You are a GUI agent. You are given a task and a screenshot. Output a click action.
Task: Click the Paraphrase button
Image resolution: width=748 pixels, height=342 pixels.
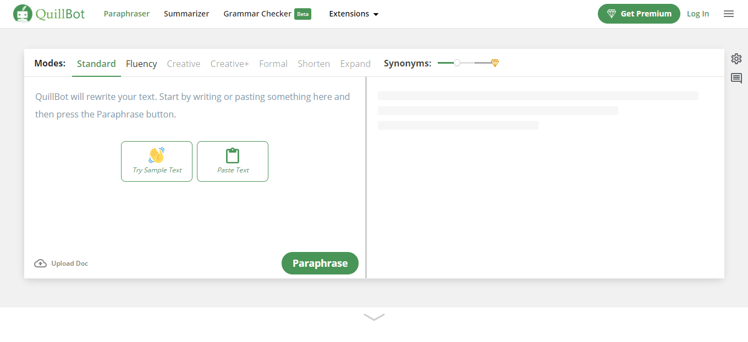coord(320,263)
